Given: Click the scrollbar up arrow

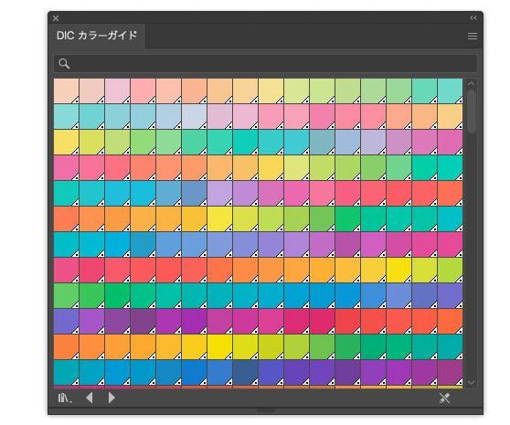Looking at the screenshot, I should pos(471,84).
